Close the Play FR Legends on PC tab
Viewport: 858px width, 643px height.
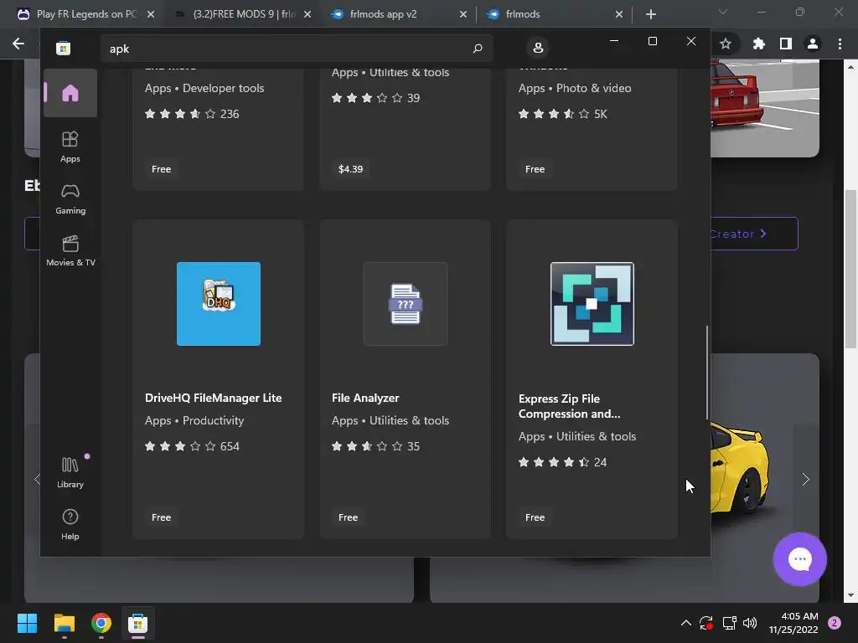[x=151, y=14]
